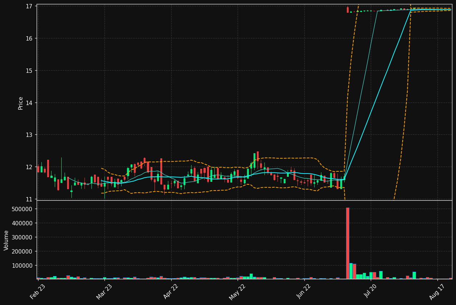Click the tallest volume bar above 500000
Image resolution: width=456 pixels, height=305 pixels.
click(348, 243)
